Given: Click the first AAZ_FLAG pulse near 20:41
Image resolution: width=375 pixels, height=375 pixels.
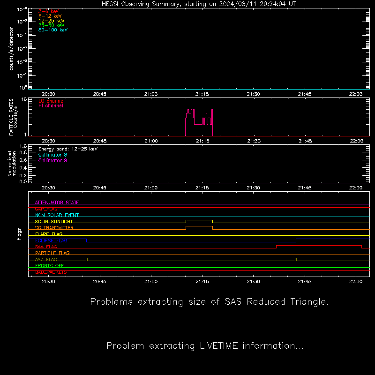Looking at the screenshot, I should 87,259.
